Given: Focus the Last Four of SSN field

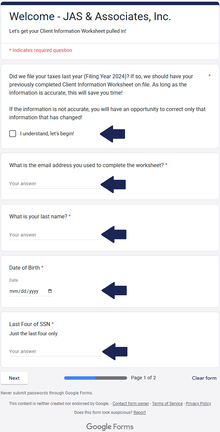Looking at the screenshot, I should click(x=55, y=352).
